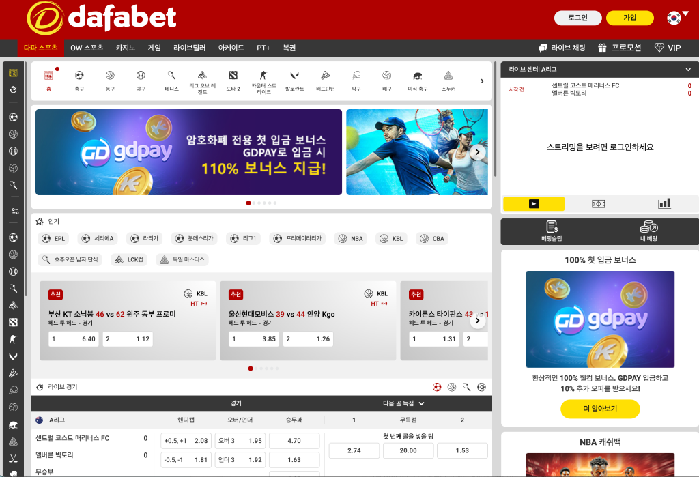Open VIP diamond section
This screenshot has width=699, height=477.
pyautogui.click(x=668, y=48)
